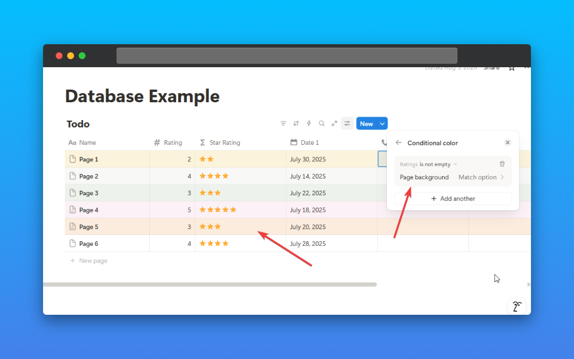The image size is (574, 359).
Task: Select the date July 28, 2025
Action: (308, 244)
